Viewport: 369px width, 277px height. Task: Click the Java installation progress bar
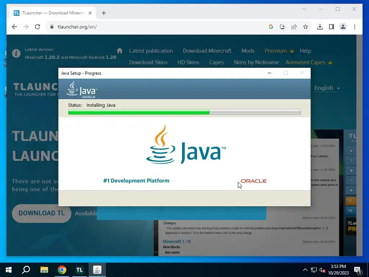coord(184,112)
